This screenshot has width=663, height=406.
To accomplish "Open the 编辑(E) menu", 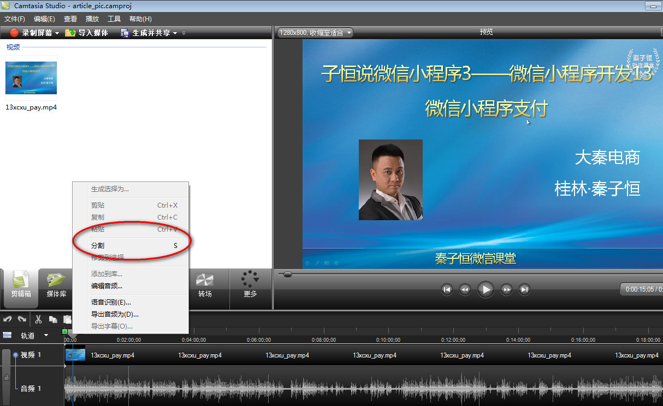I will (x=45, y=19).
